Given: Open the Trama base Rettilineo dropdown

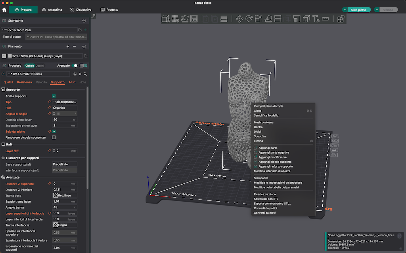Looking at the screenshot, I should [65, 195].
